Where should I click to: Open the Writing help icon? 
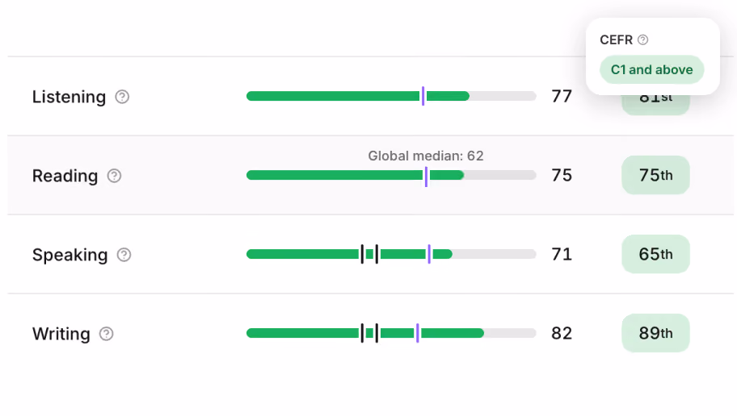[x=106, y=334]
